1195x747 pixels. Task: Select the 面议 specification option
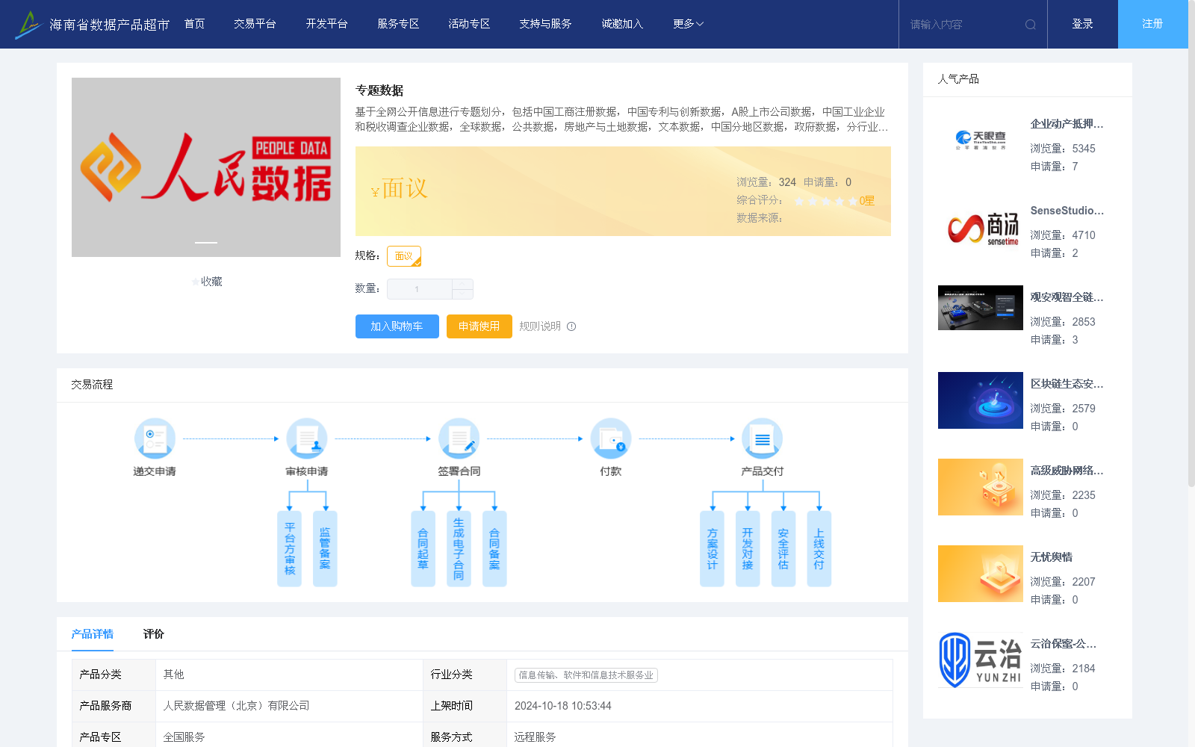pos(404,256)
